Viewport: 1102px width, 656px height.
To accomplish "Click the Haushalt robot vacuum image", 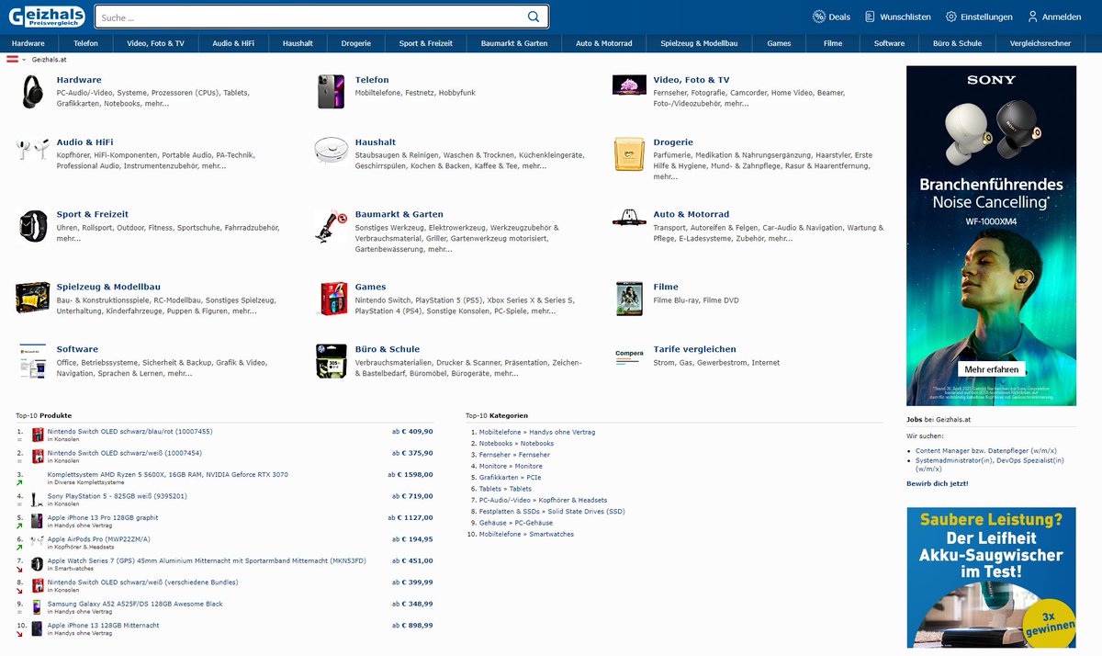I will coord(331,150).
